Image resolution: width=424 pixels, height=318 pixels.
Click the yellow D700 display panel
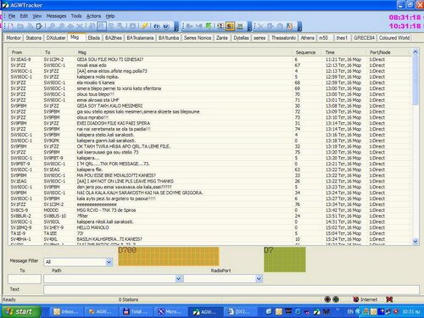(169, 256)
